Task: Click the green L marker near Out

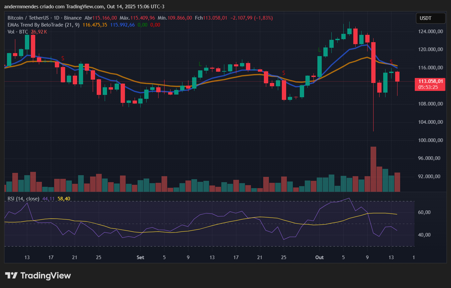Action: click(x=319, y=50)
